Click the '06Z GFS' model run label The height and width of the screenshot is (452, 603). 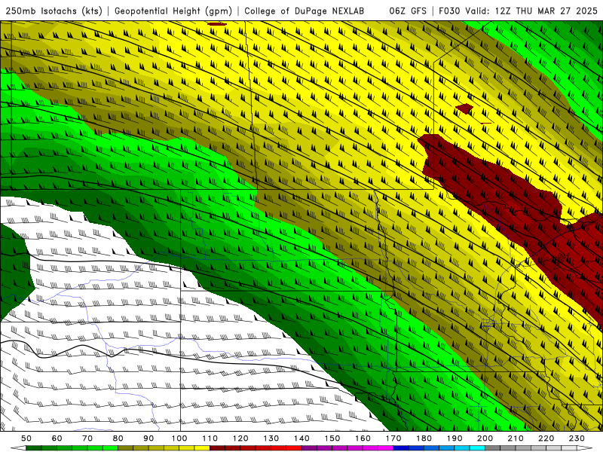(x=408, y=11)
